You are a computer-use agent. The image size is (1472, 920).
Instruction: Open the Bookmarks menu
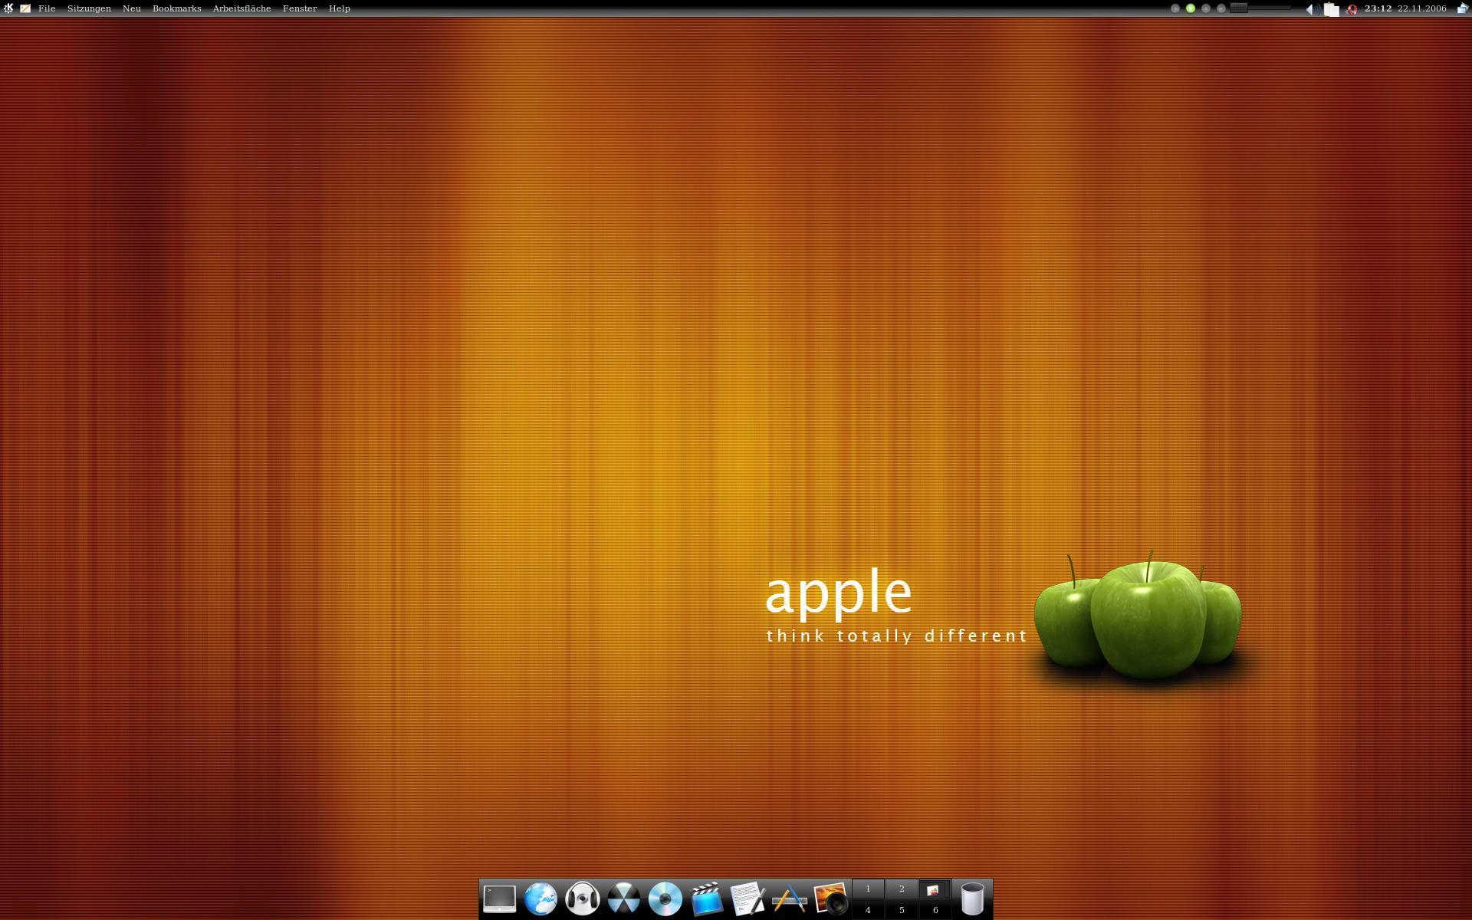176,8
